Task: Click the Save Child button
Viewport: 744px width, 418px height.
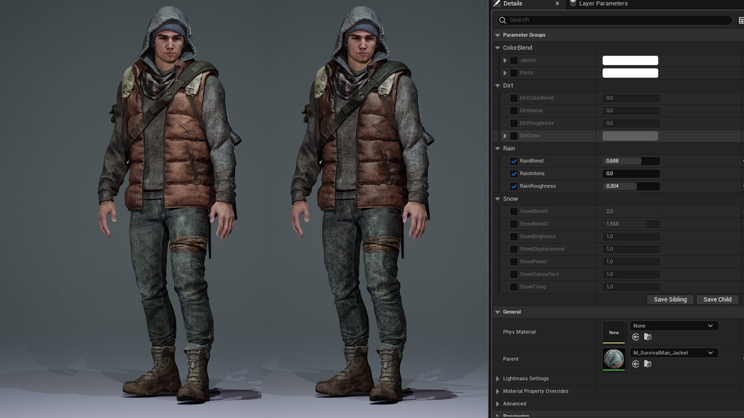Action: coord(717,300)
